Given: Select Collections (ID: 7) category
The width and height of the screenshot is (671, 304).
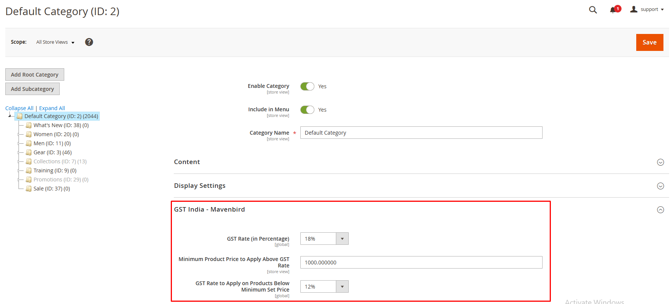Looking at the screenshot, I should coord(60,161).
